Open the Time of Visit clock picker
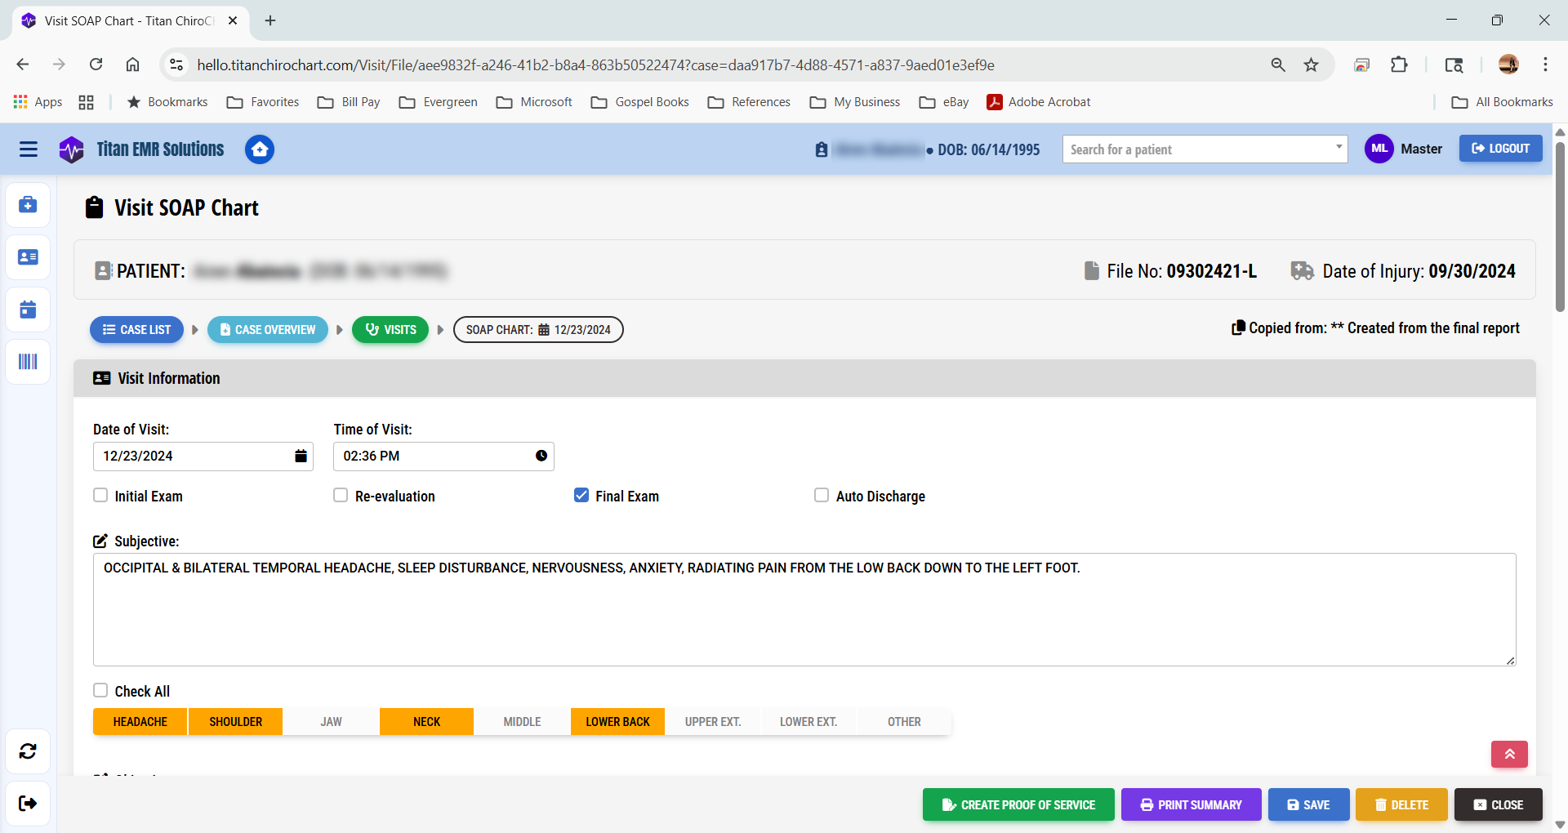The image size is (1568, 833). click(x=541, y=456)
